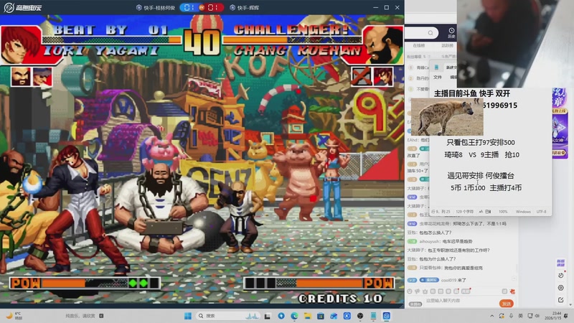Click the emulator logo in title bar

pos(23,7)
